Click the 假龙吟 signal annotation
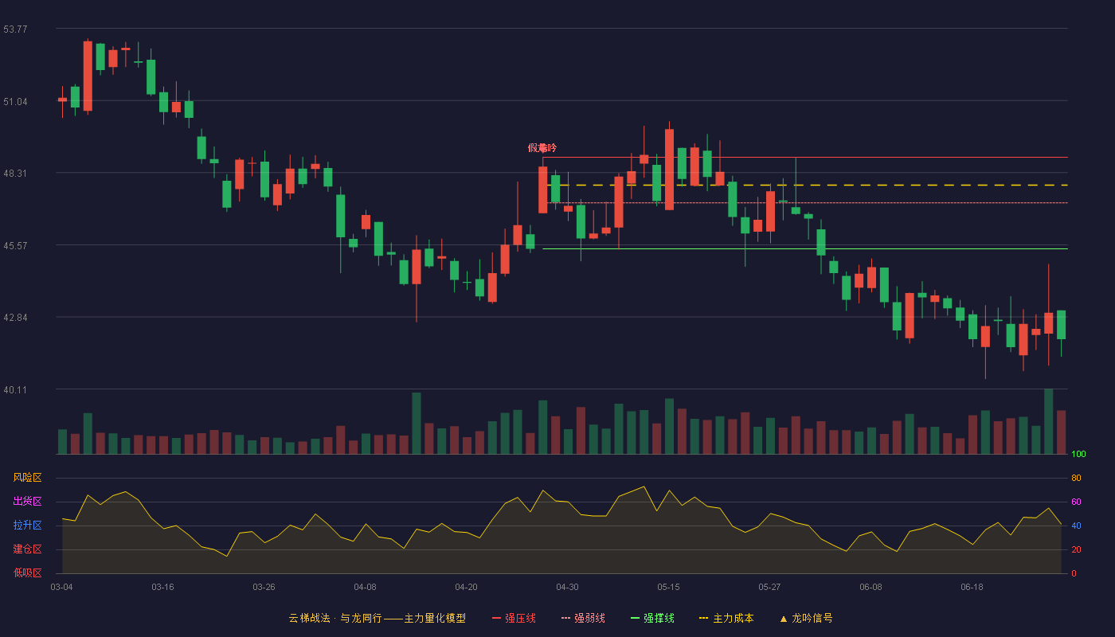1115x637 pixels. [542, 148]
